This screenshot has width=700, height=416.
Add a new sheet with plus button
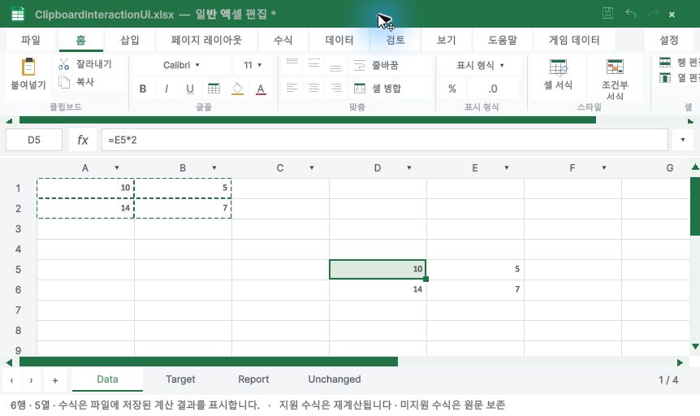55,380
